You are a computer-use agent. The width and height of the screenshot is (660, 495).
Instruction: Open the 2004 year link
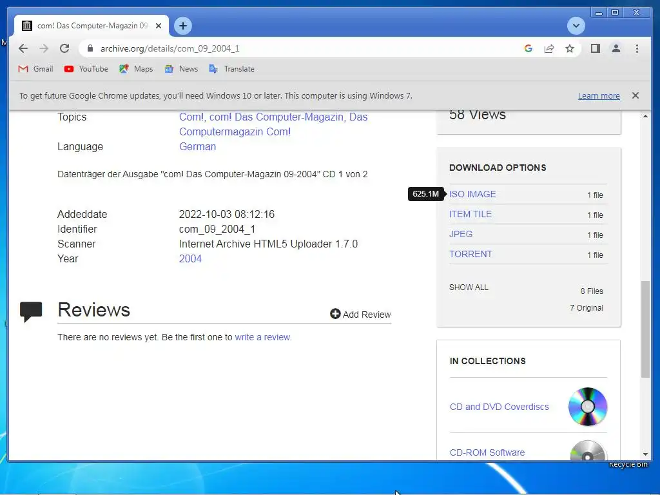190,259
